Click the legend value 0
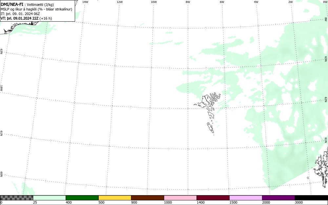328x205 pixels. click(1, 202)
